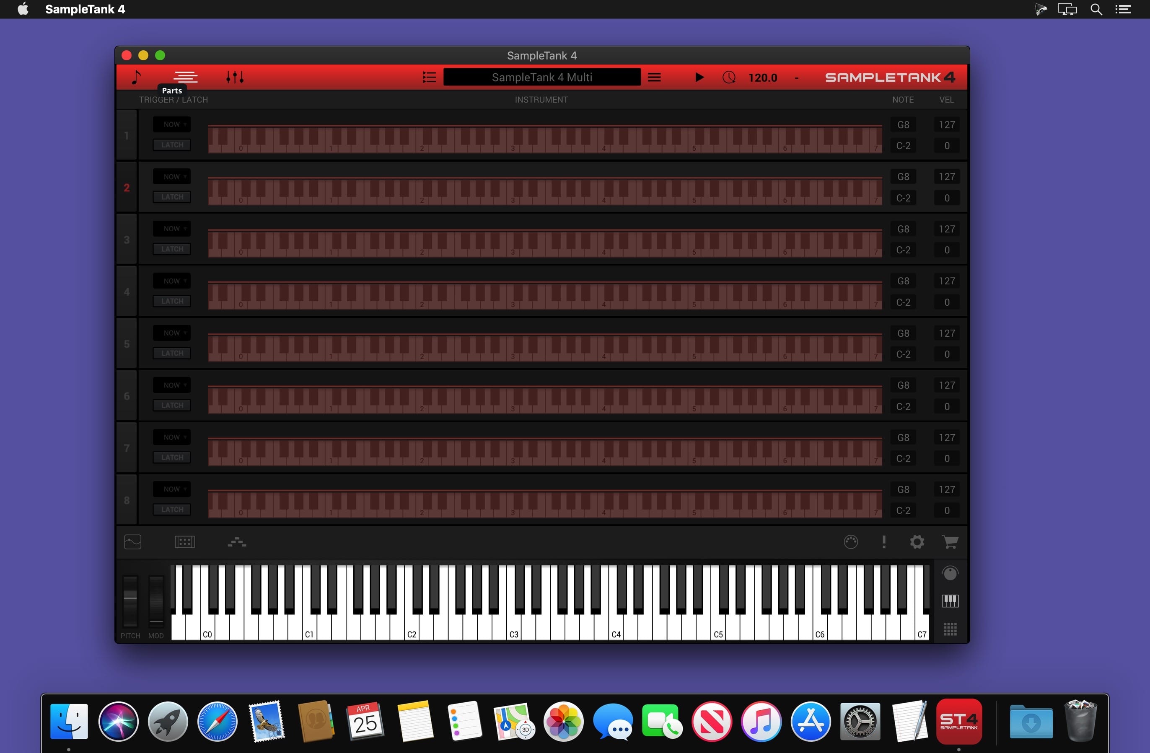Open the multi list browser icon
1150x753 pixels.
[x=429, y=77]
